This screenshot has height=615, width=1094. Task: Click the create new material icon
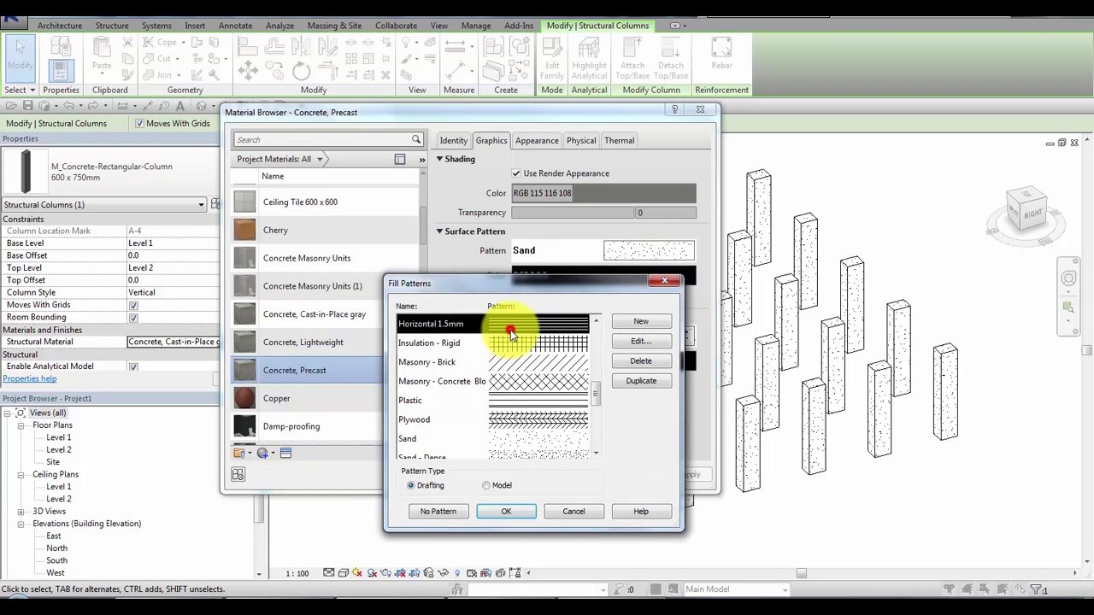(263, 454)
